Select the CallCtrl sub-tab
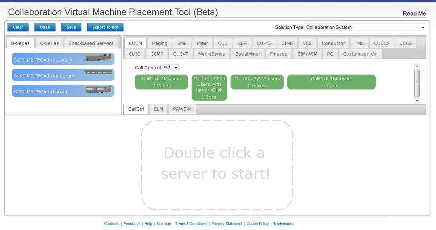Screen dimensions: 436x230 coord(136,109)
